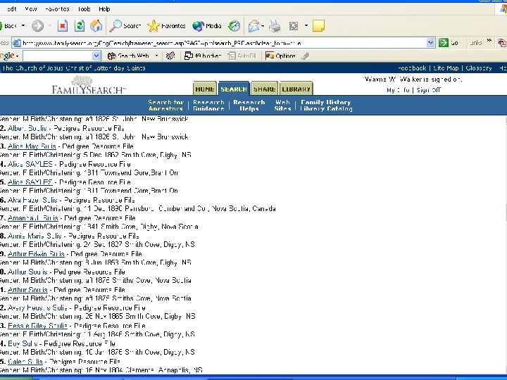Viewport: 507px width, 380px height.
Task: Open the Back button dropdown arrow
Action: tap(23, 26)
